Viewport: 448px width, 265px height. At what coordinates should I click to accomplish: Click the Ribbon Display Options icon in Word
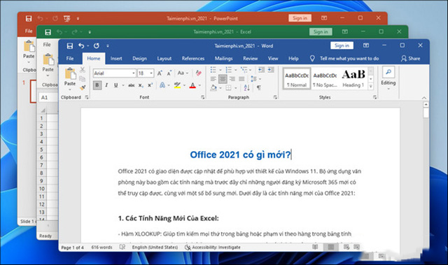366,45
